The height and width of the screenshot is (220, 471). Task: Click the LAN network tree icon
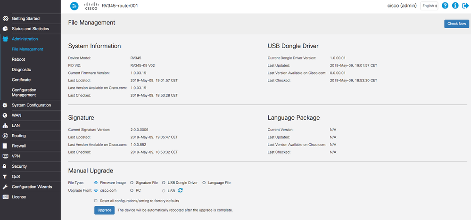(x=5, y=126)
